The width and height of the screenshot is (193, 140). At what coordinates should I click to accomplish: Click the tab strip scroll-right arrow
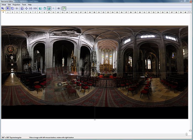tap(191, 12)
